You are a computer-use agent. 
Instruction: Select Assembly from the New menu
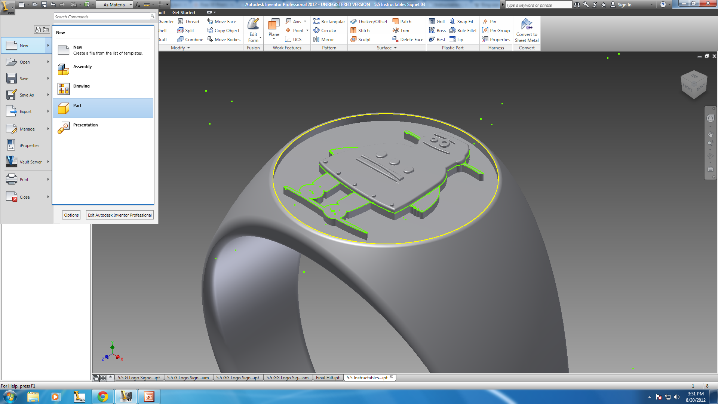[x=103, y=70]
